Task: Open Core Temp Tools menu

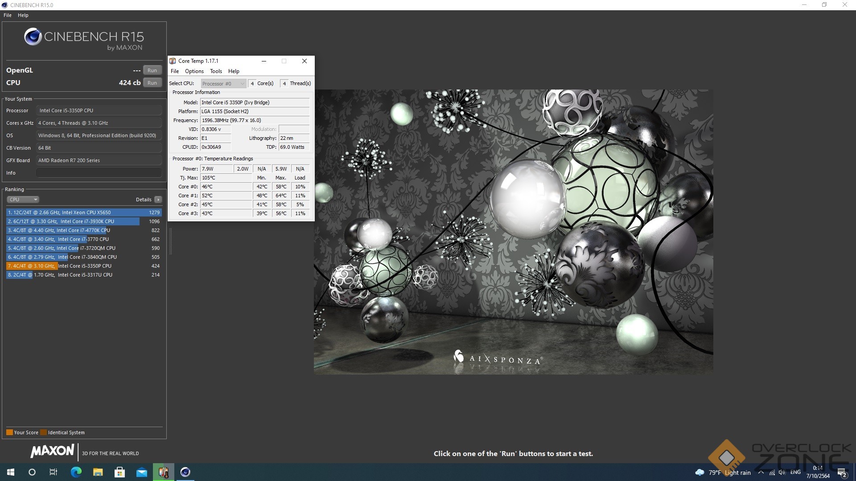Action: pyautogui.click(x=216, y=71)
